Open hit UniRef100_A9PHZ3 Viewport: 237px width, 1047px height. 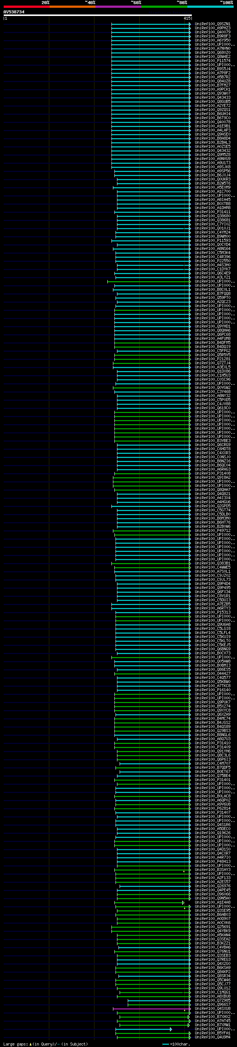point(212,28)
